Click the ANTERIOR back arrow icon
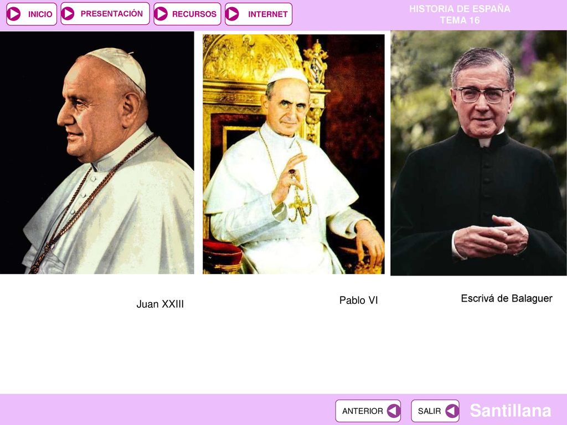 [394, 411]
